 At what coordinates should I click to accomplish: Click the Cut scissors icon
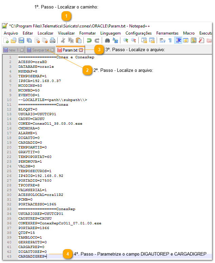[63, 40]
